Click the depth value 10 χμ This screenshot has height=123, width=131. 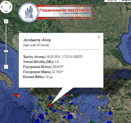tap(49, 77)
